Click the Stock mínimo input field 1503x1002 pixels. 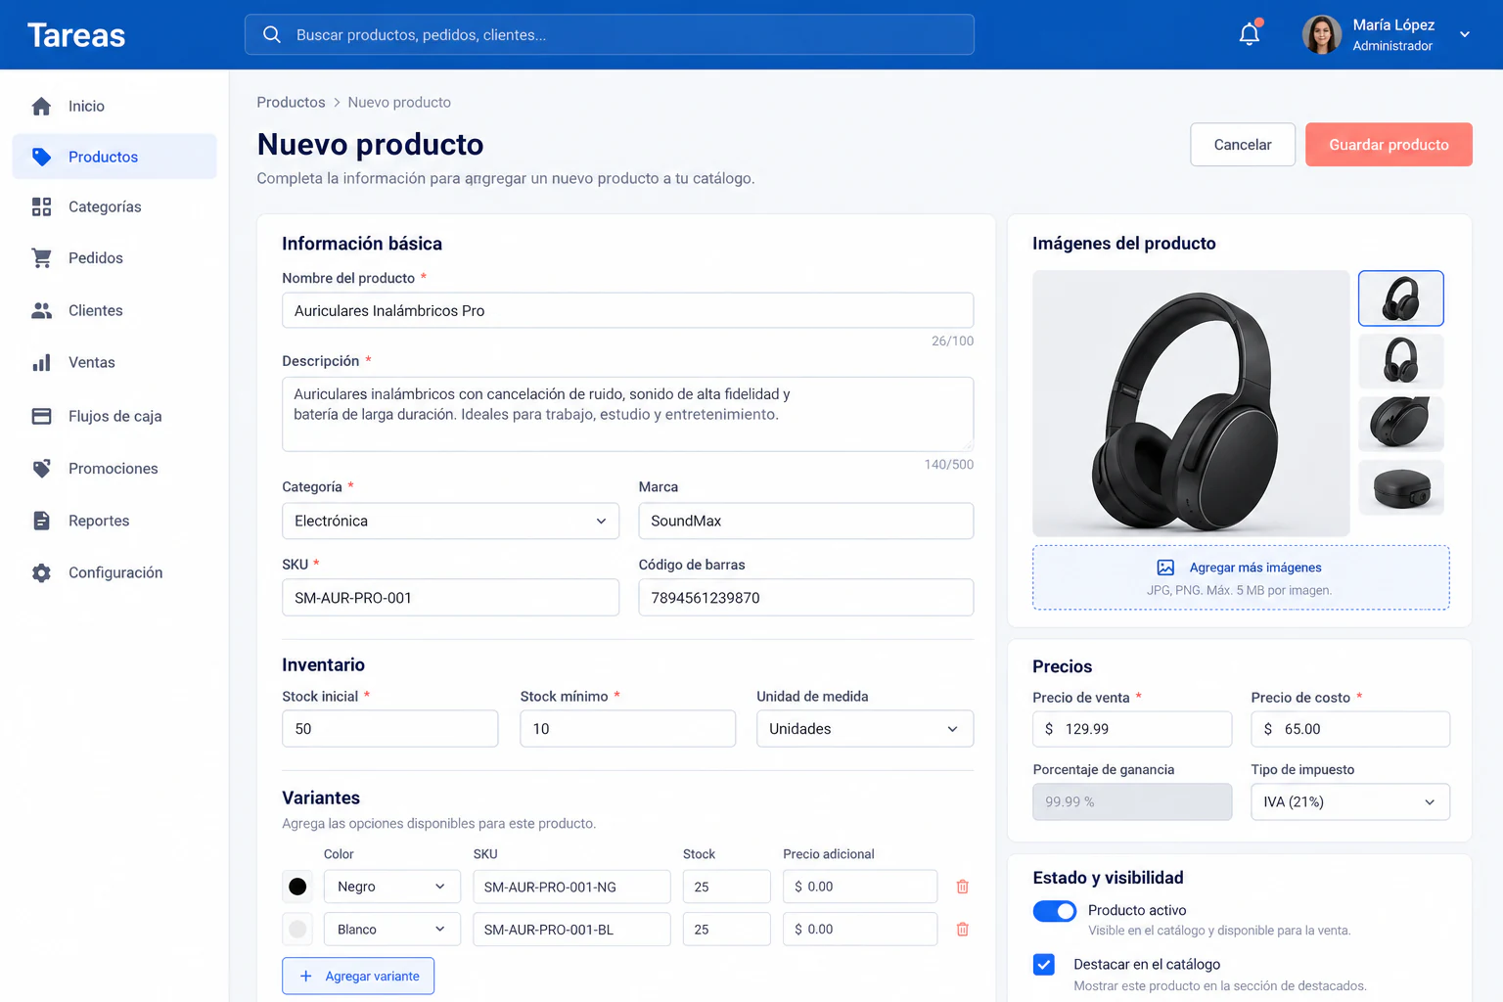[627, 729]
